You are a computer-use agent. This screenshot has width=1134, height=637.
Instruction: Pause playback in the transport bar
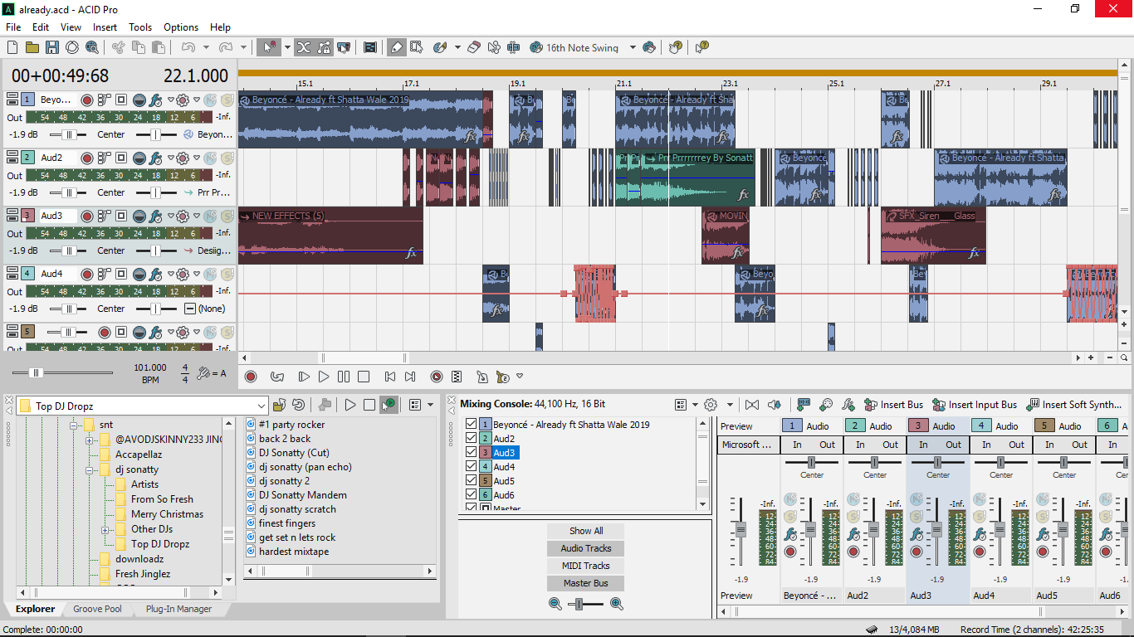[344, 377]
